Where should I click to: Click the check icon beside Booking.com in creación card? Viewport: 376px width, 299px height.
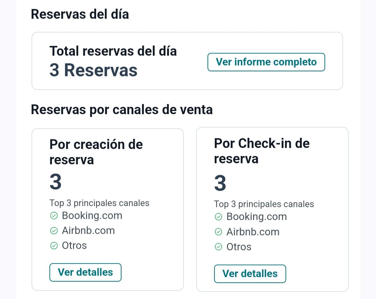54,216
